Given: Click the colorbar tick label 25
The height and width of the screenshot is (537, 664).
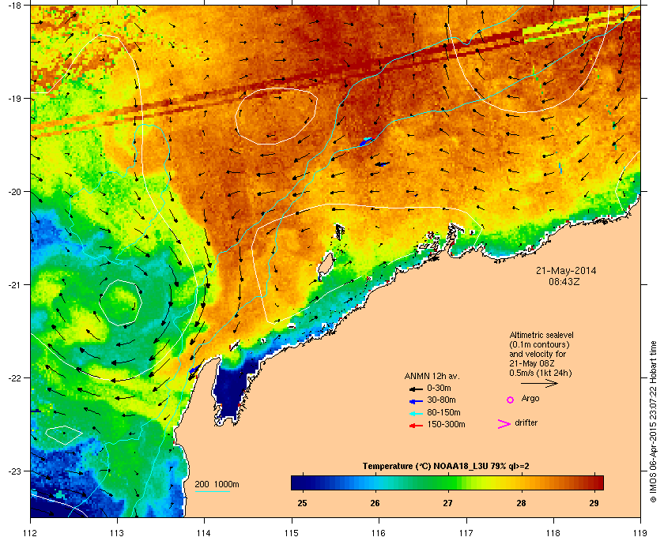Looking at the screenshot, I should coord(302,503).
